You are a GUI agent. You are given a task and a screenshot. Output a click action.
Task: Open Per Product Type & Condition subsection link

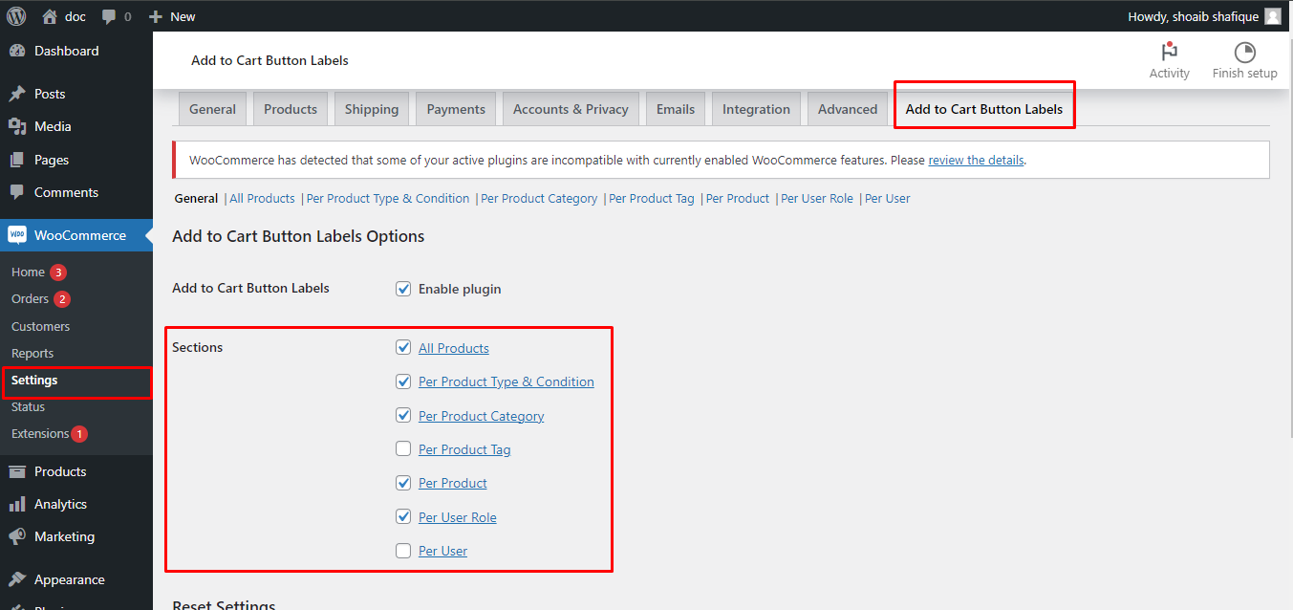point(388,199)
